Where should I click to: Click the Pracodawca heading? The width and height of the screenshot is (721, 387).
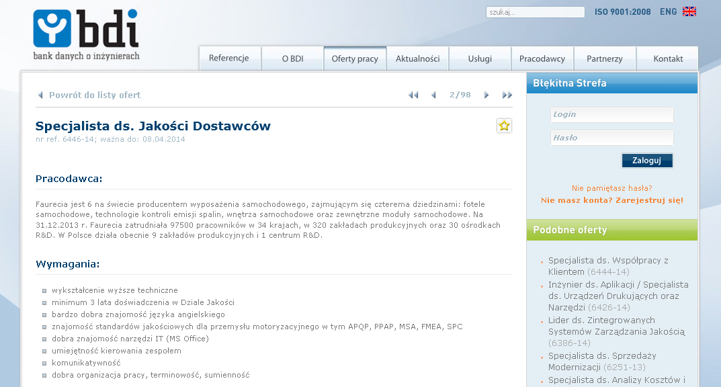pyautogui.click(x=69, y=179)
